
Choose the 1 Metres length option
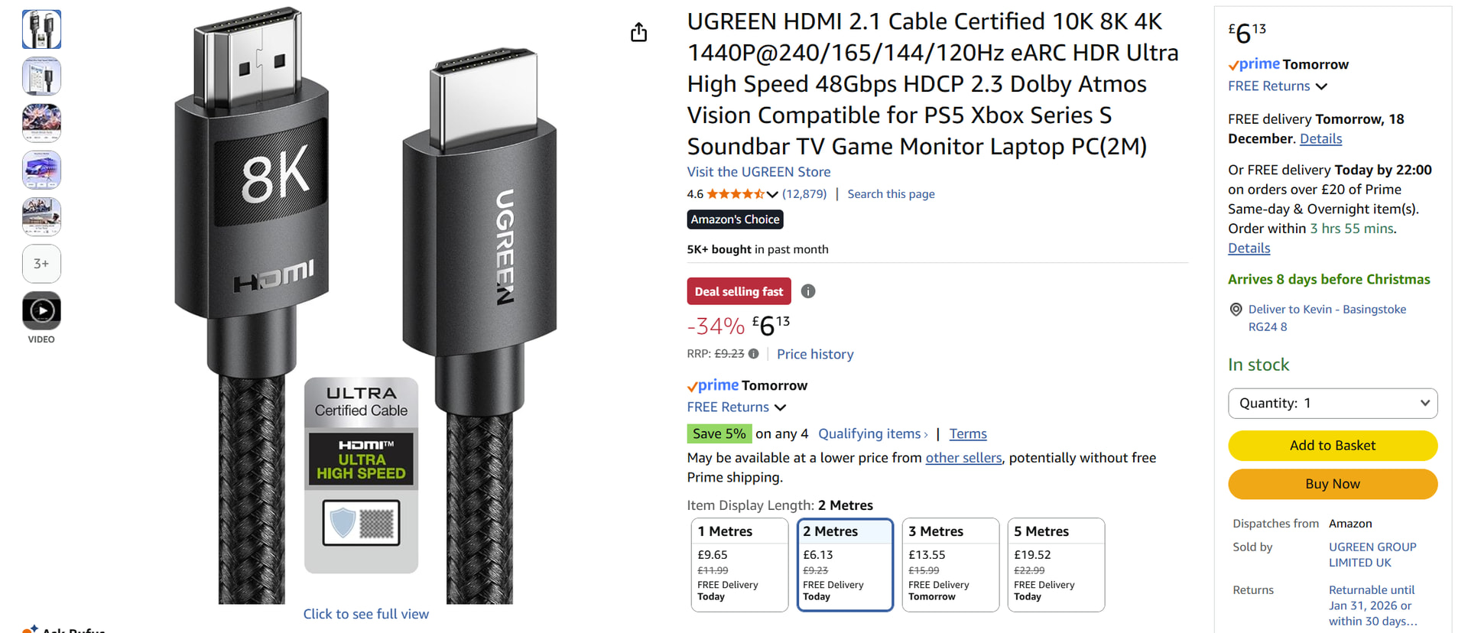739,564
